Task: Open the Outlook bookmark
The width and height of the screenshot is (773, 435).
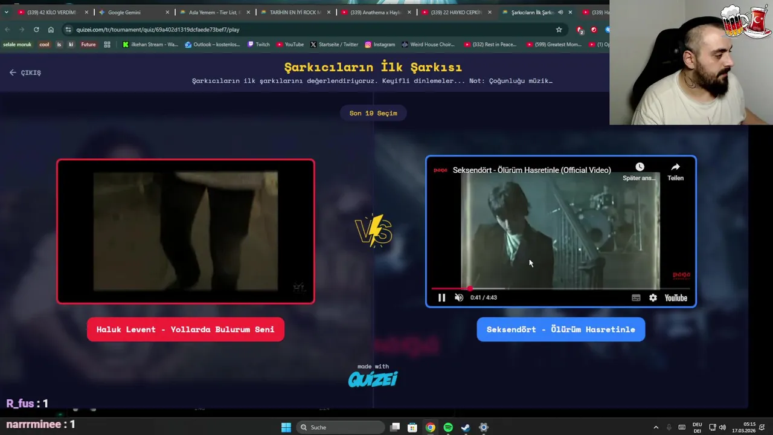Action: point(213,44)
